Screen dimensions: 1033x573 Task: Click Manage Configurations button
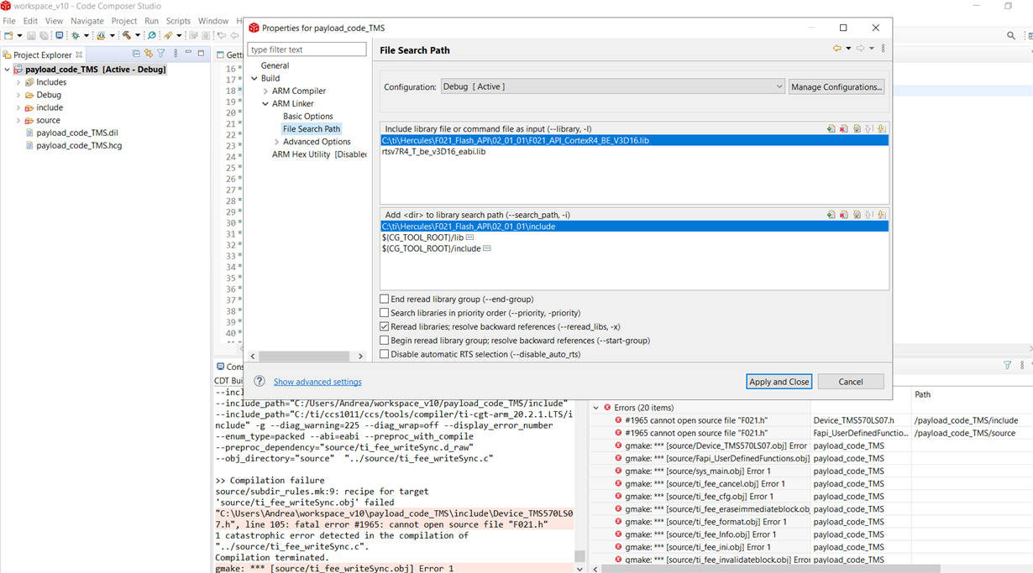[x=836, y=86]
